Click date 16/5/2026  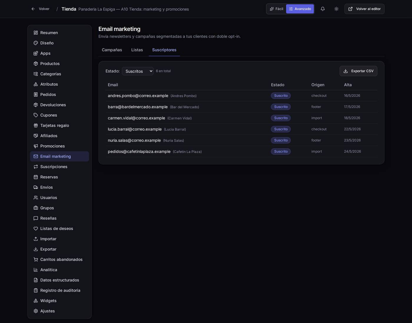[352, 96]
